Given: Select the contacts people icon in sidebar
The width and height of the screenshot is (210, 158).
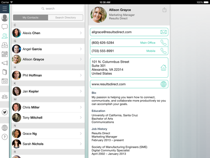Looking at the screenshot, I should pyautogui.click(x=5, y=36).
